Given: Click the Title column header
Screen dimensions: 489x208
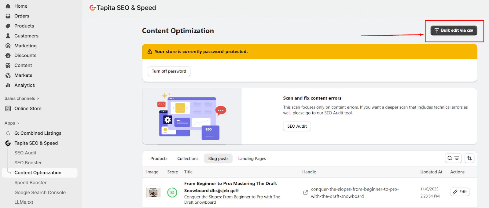Looking at the screenshot, I should pos(188,172).
